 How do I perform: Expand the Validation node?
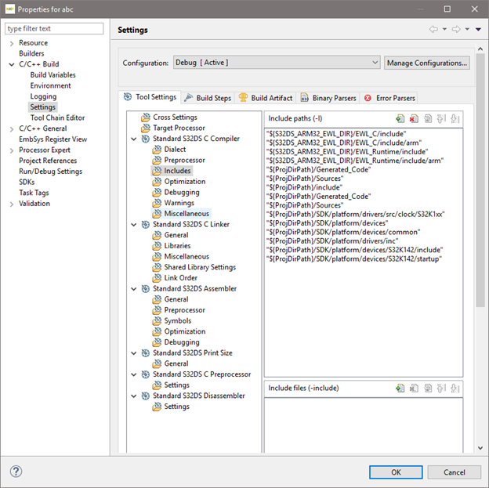click(12, 204)
